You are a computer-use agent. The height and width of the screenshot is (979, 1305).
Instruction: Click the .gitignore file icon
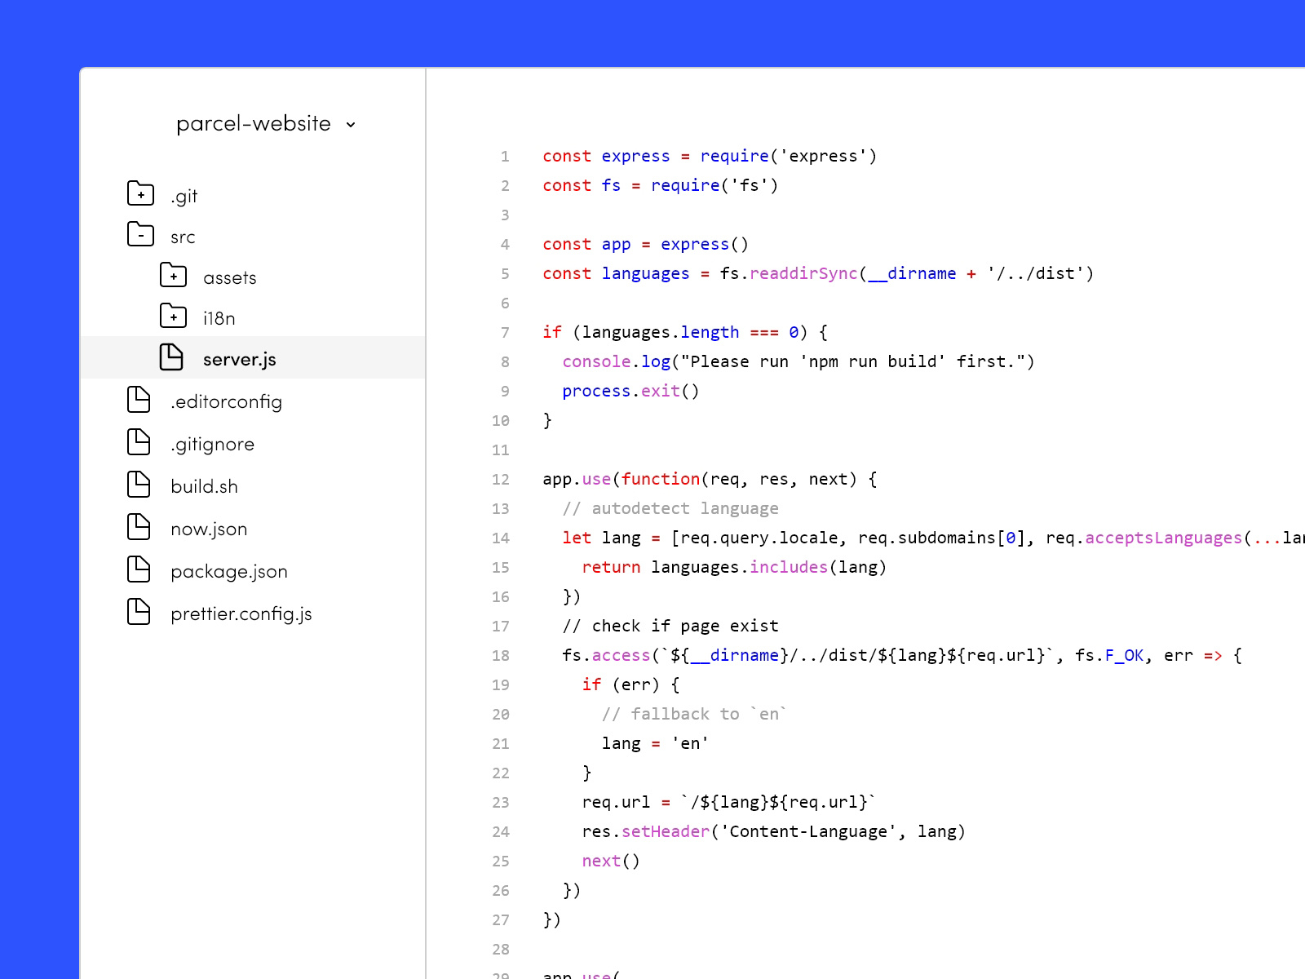click(x=140, y=442)
